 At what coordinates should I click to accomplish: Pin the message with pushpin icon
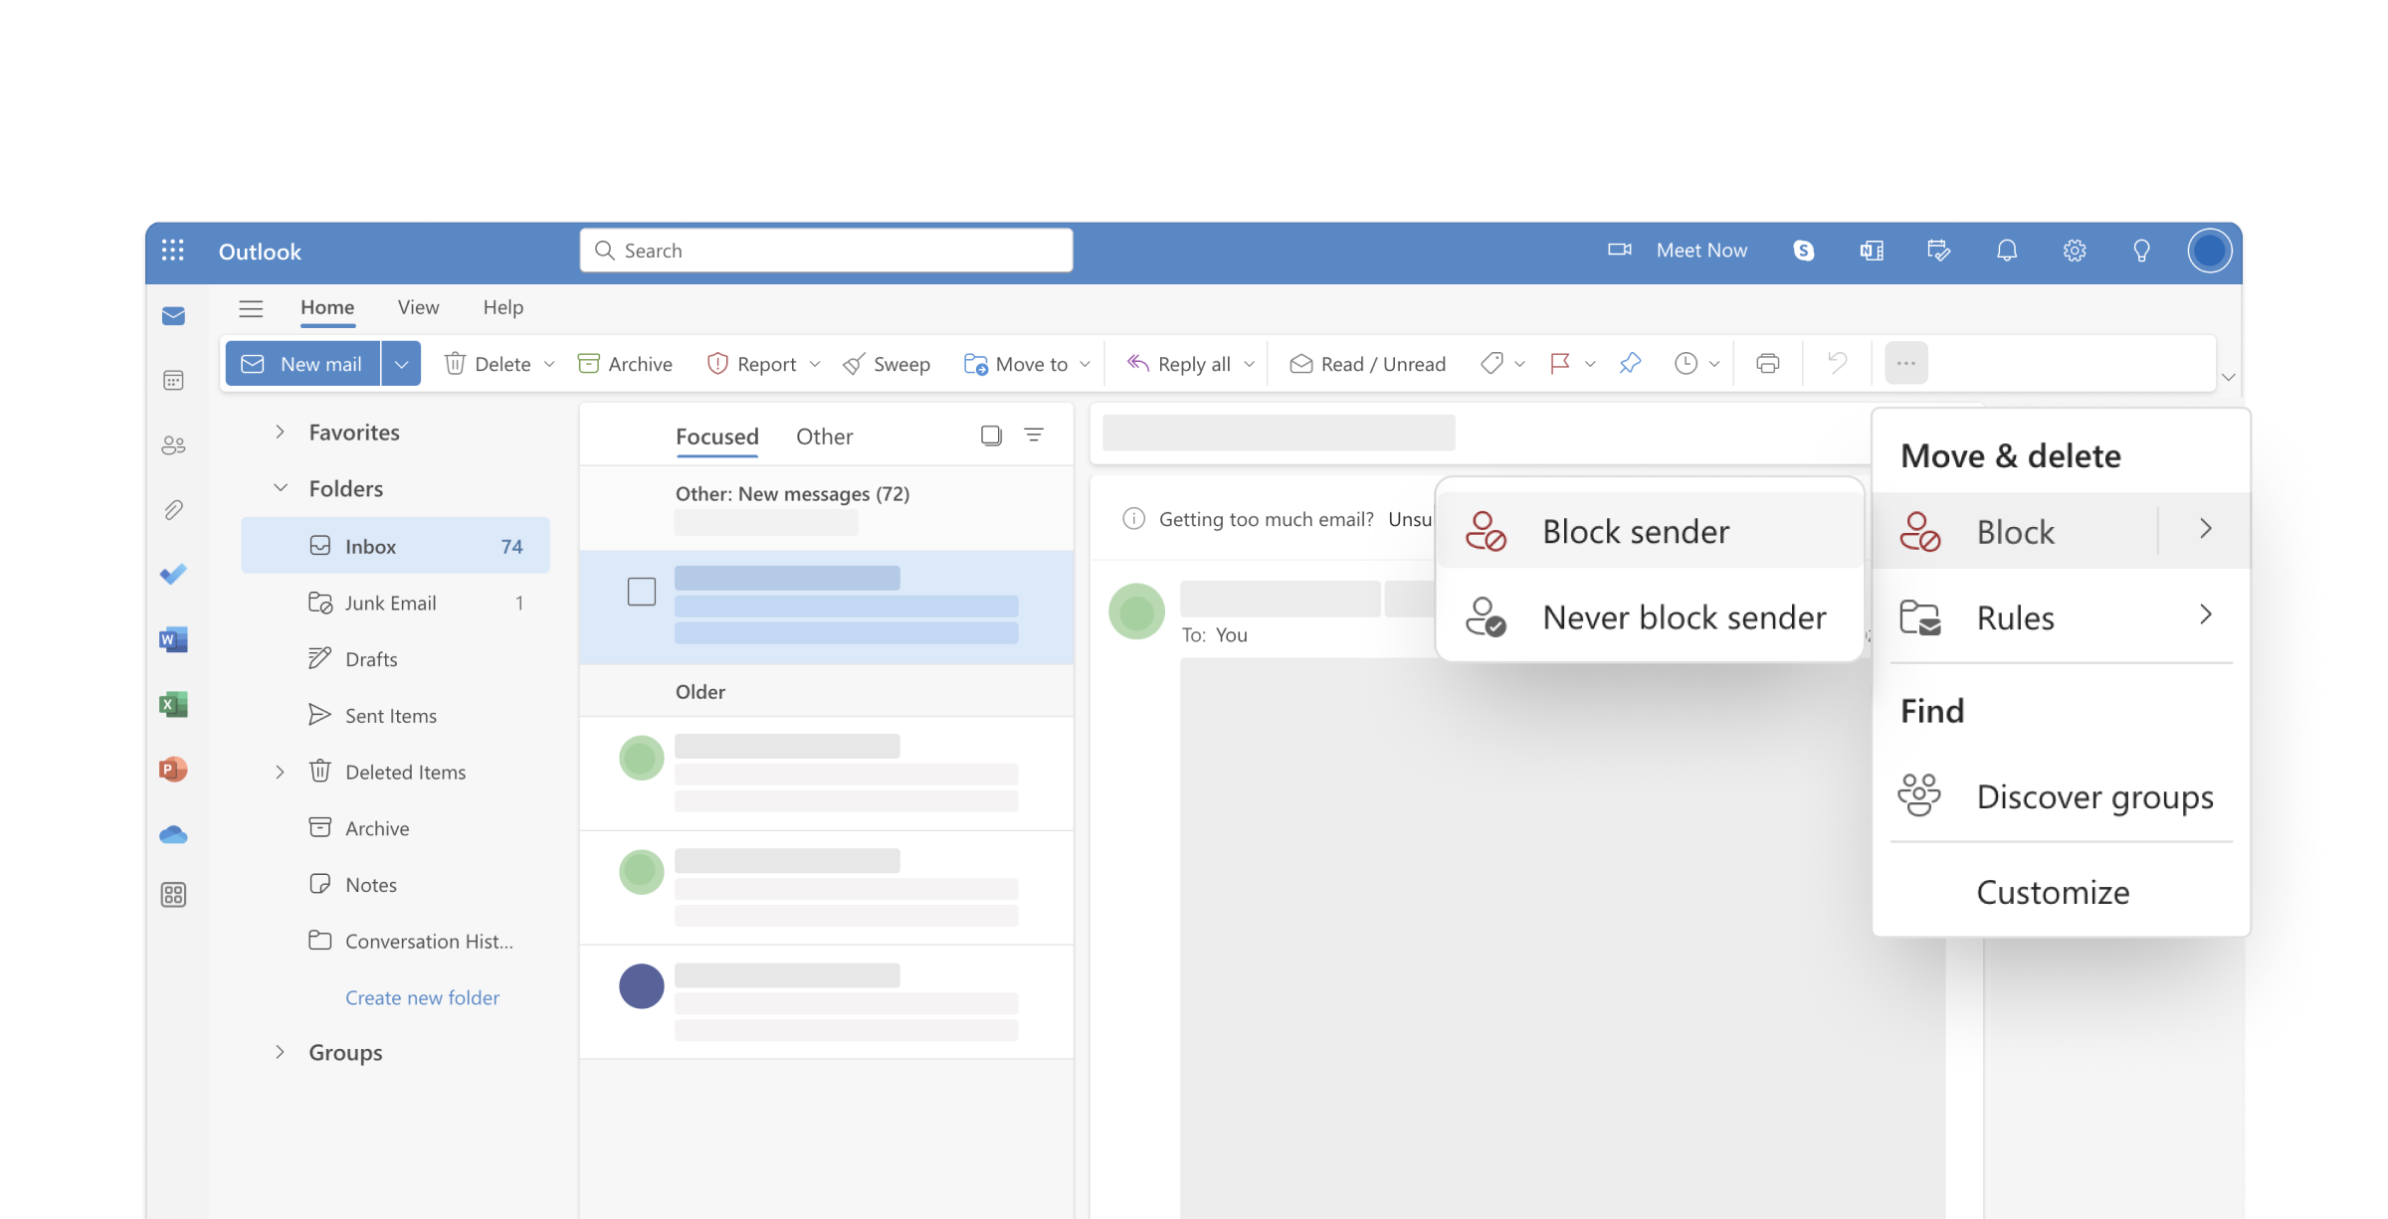click(x=1630, y=364)
